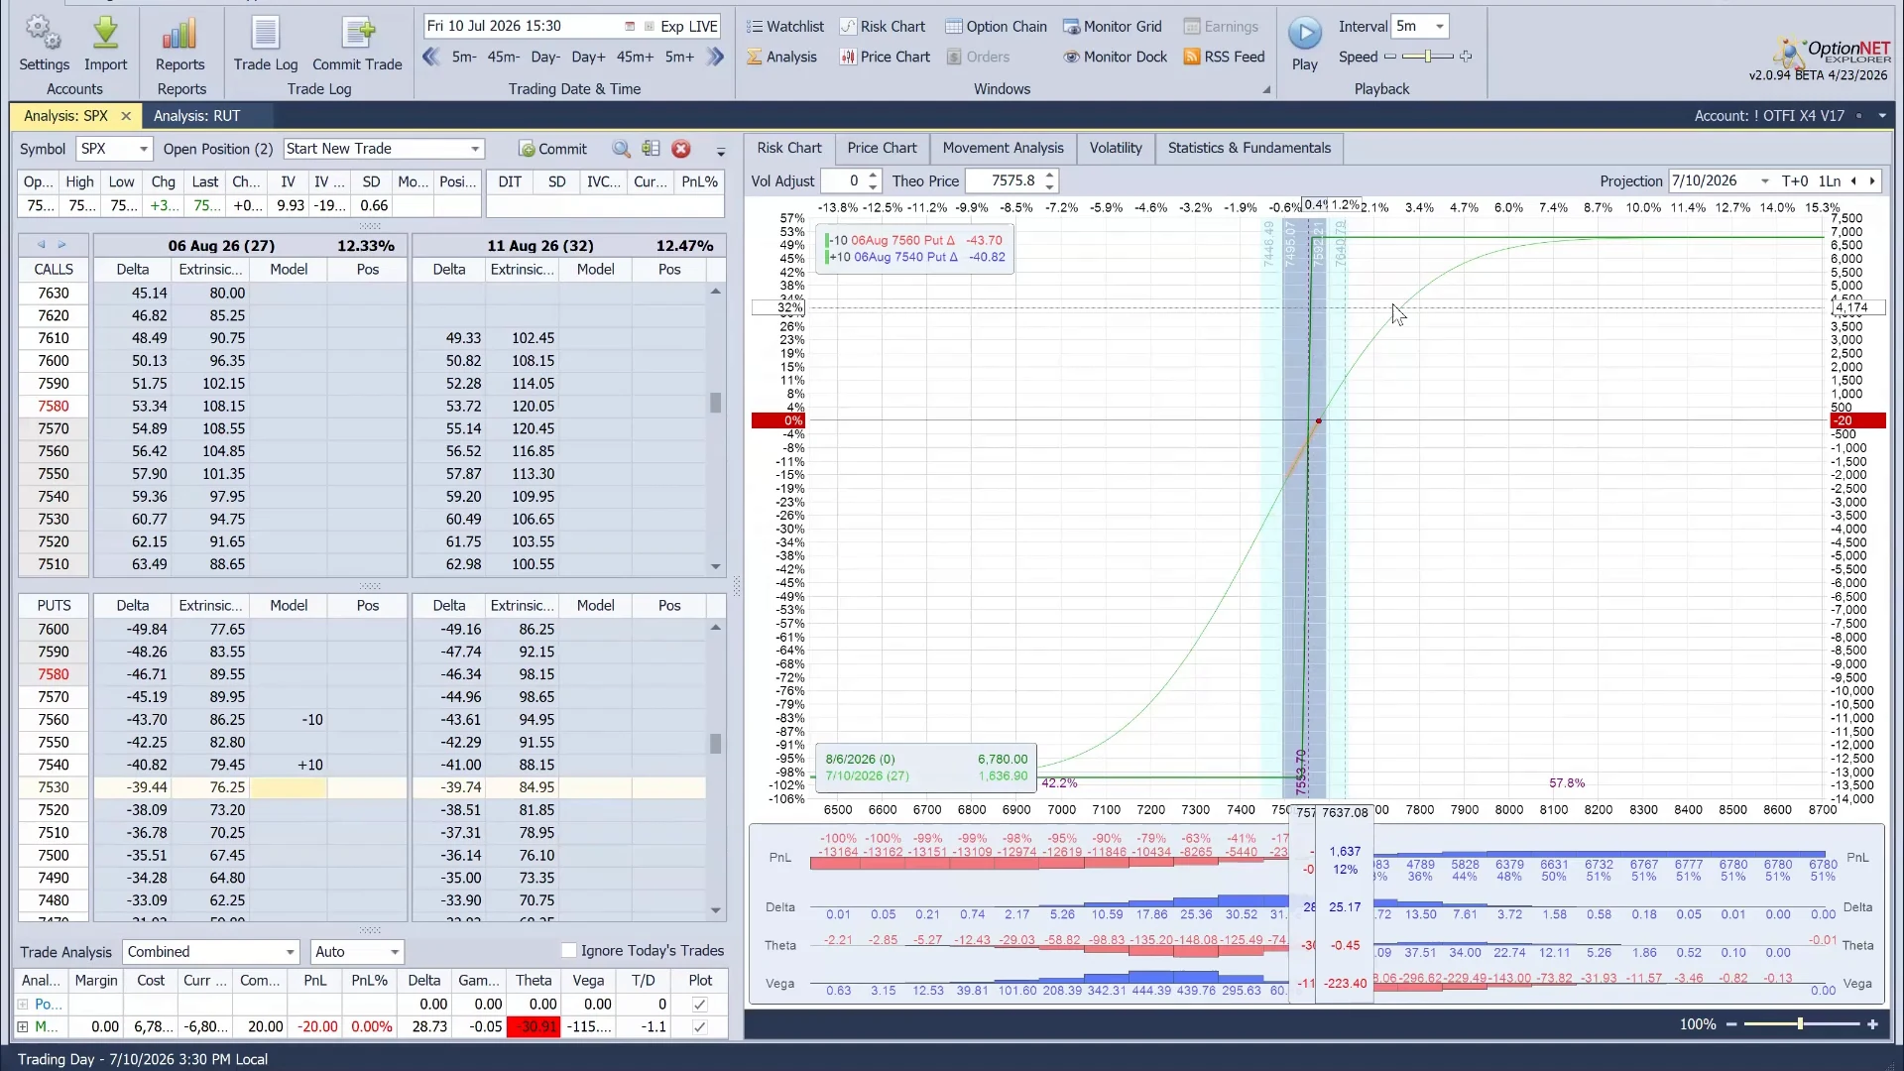Image resolution: width=1904 pixels, height=1071 pixels.
Task: Open the account menu dropdown arrow
Action: [1882, 116]
